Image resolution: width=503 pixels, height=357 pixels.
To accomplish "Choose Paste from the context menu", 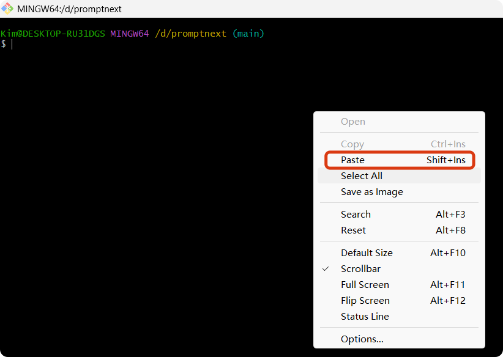I will coord(400,160).
